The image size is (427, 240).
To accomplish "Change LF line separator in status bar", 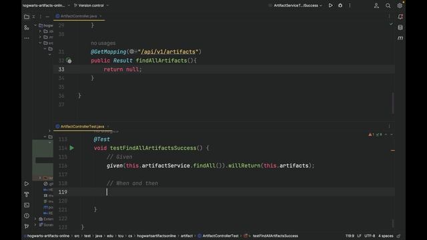I will 359,236.
